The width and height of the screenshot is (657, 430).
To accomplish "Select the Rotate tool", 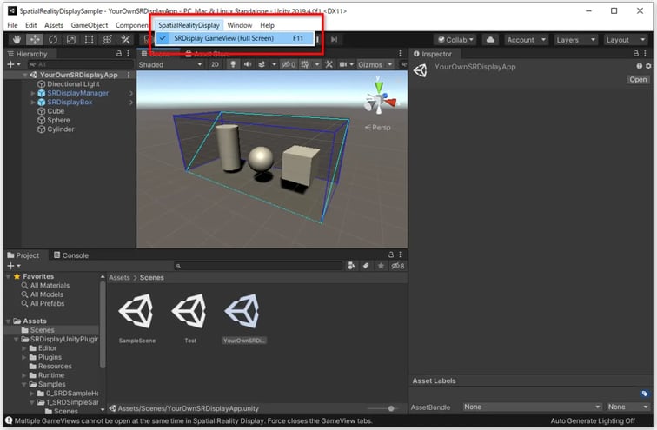I will pyautogui.click(x=53, y=40).
